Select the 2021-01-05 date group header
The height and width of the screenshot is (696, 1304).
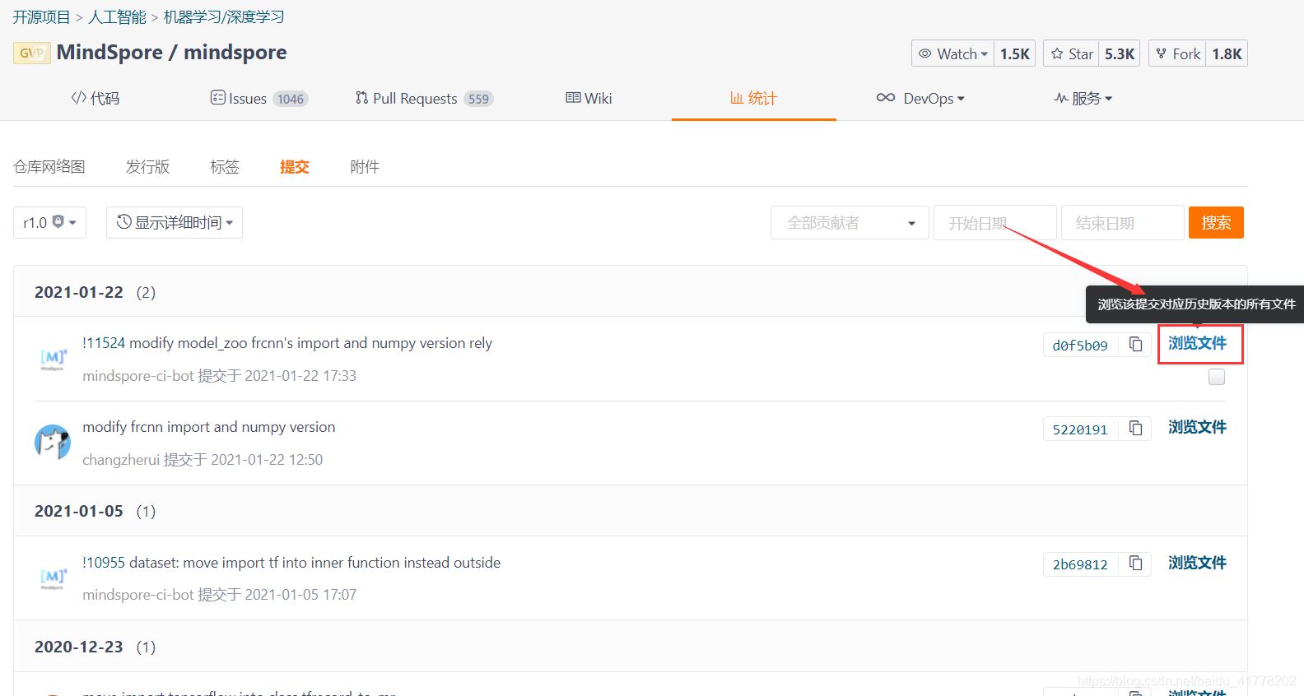[x=631, y=511]
